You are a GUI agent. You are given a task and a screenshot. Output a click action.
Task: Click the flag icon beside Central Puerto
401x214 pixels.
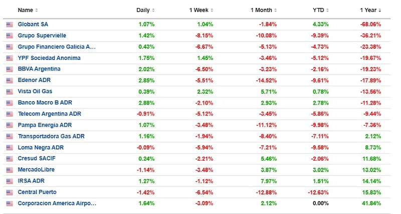tap(10, 192)
